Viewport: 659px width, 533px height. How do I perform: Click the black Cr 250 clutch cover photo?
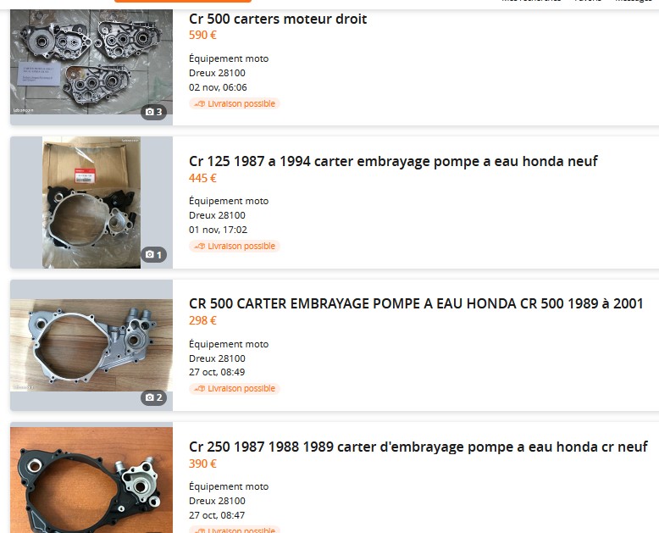(91, 480)
